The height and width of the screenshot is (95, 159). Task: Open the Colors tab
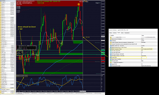pyautogui.click(x=122, y=33)
